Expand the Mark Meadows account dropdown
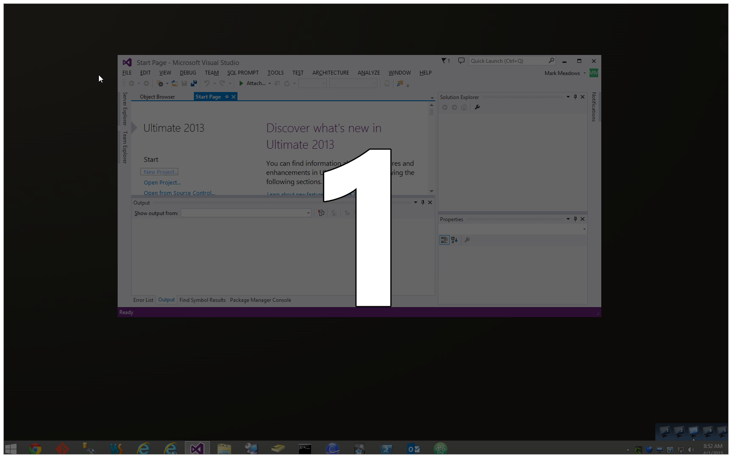The width and height of the screenshot is (732, 458). coord(584,73)
